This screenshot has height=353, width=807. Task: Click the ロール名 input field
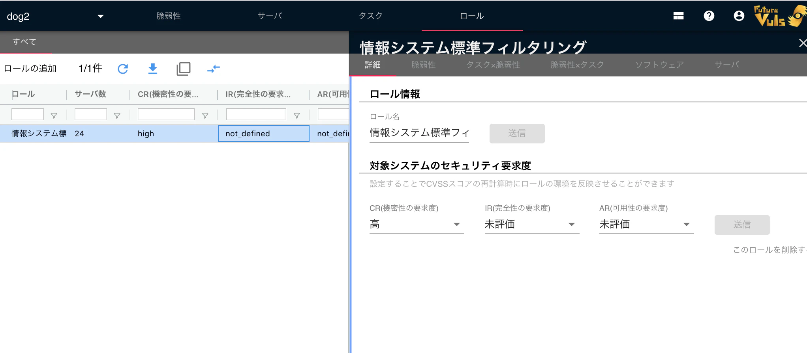point(419,133)
